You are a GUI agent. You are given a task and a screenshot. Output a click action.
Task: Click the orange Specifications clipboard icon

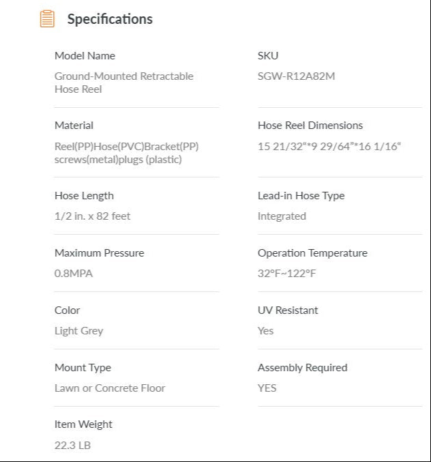pyautogui.click(x=47, y=19)
